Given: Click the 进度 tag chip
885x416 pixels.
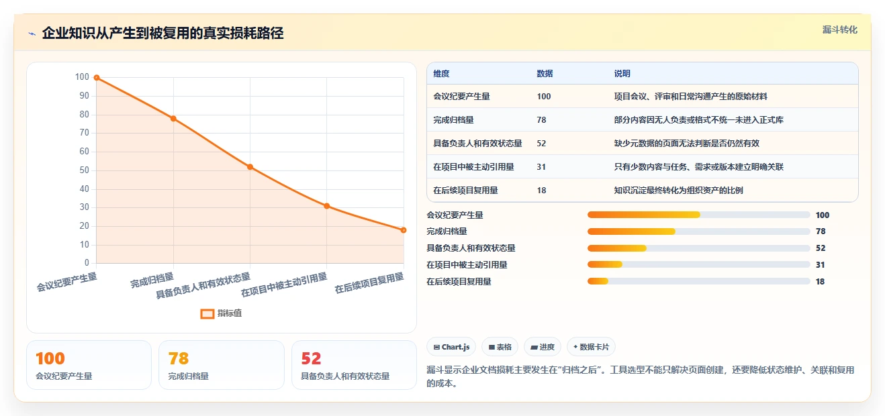Looking at the screenshot, I should point(543,347).
